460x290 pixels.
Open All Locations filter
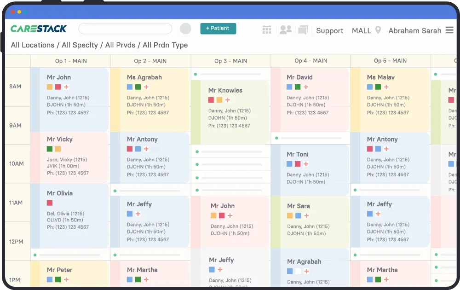[x=33, y=45]
